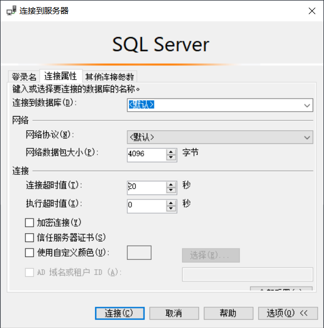Click the 连接超时值 field showing 20
This screenshot has height=328, width=324.
coord(147,187)
